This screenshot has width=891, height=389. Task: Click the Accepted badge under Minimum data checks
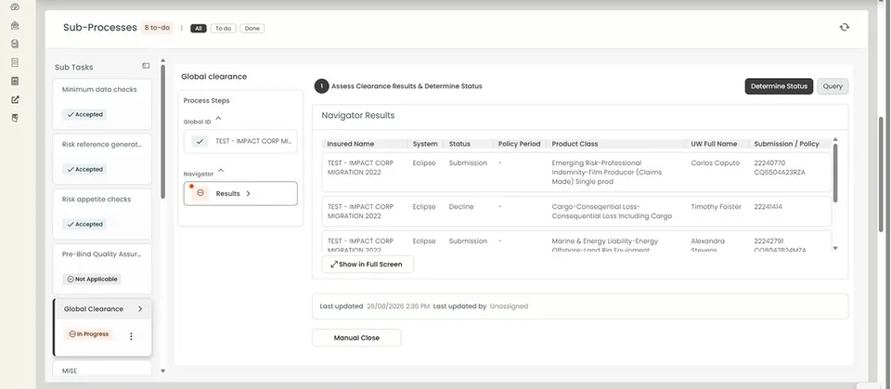tap(84, 114)
